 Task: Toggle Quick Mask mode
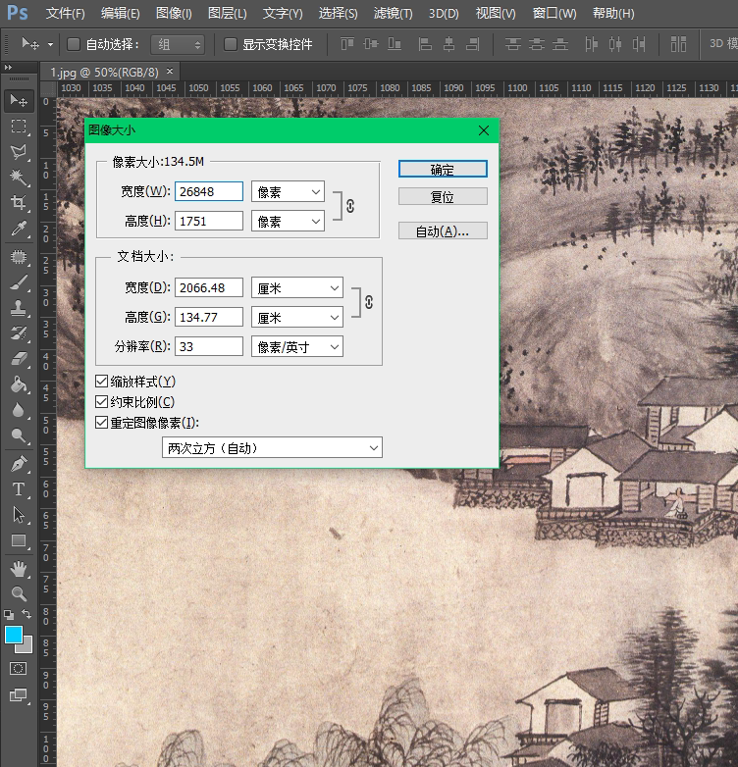(18, 669)
